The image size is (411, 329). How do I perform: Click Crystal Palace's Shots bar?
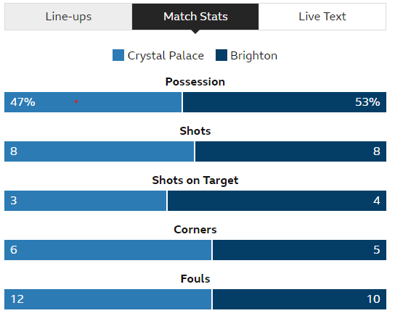click(x=99, y=151)
